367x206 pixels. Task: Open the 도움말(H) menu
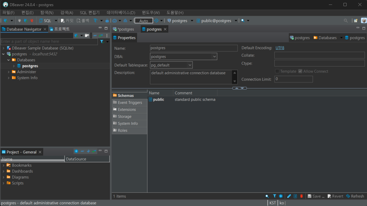coord(175,13)
